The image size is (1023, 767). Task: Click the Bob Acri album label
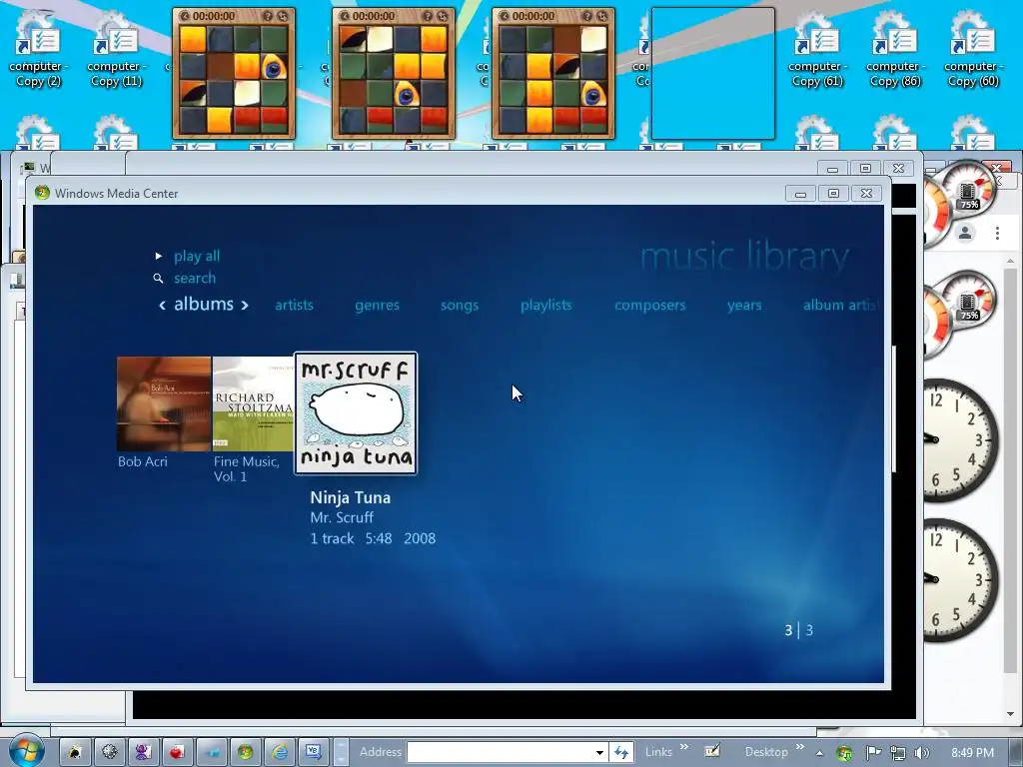click(143, 461)
